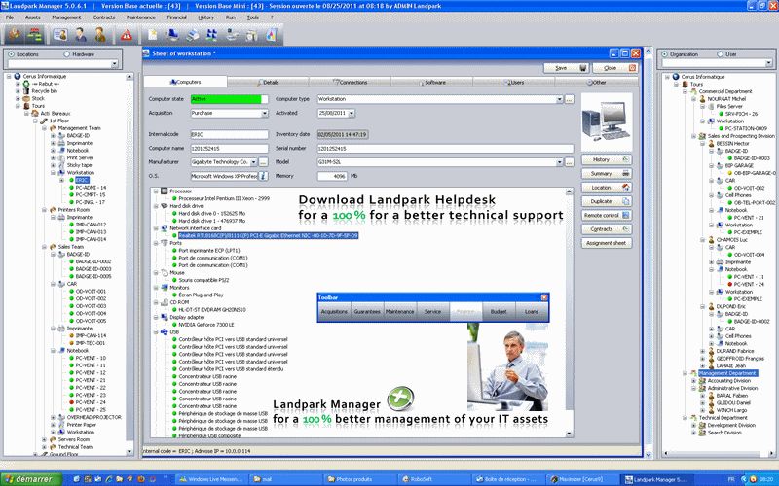Select the Organization radio button
Screen dimensions: 779x486
point(665,54)
